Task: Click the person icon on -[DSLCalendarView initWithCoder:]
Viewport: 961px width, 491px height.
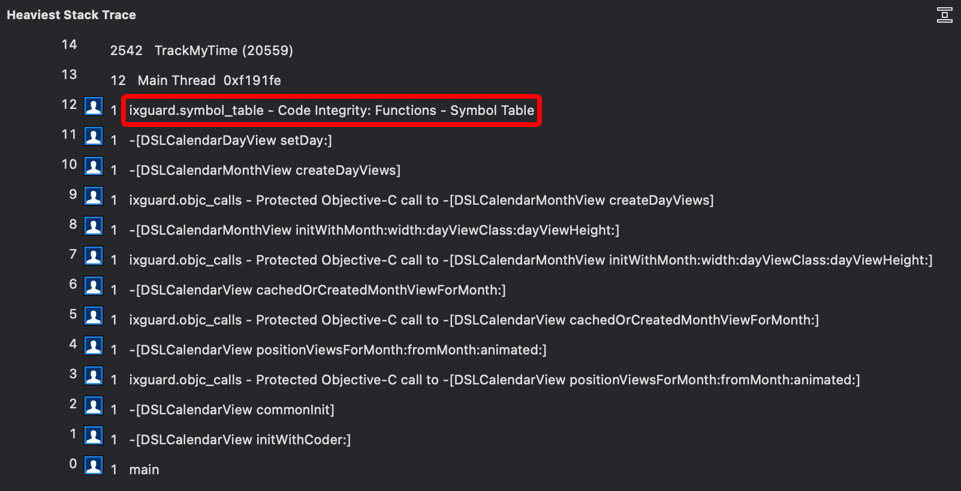Action: (94, 435)
